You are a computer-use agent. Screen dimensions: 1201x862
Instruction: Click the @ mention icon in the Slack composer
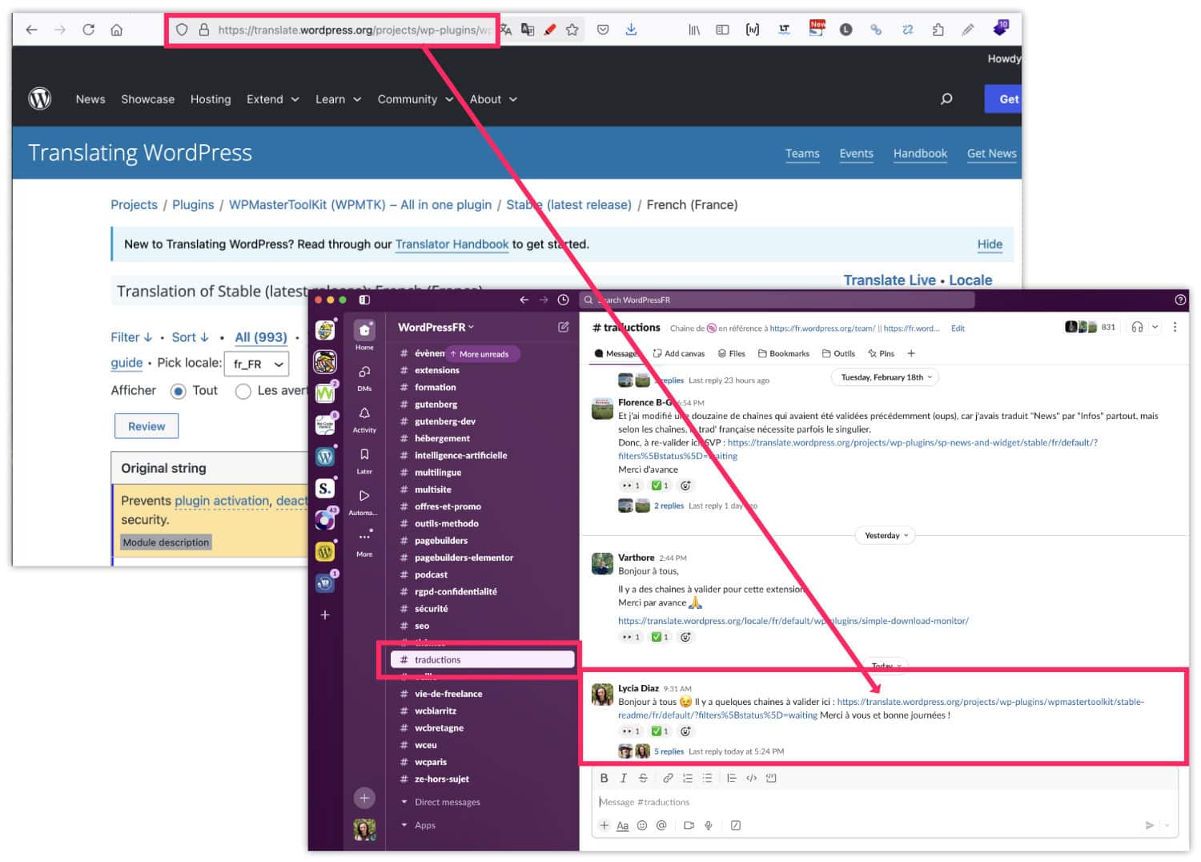point(661,825)
